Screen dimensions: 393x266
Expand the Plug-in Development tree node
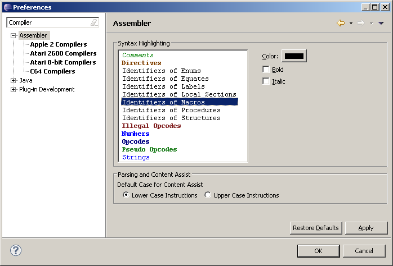[14, 89]
